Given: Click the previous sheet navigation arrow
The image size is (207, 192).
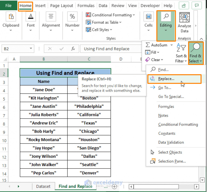Looking at the screenshot, I should 9,186.
